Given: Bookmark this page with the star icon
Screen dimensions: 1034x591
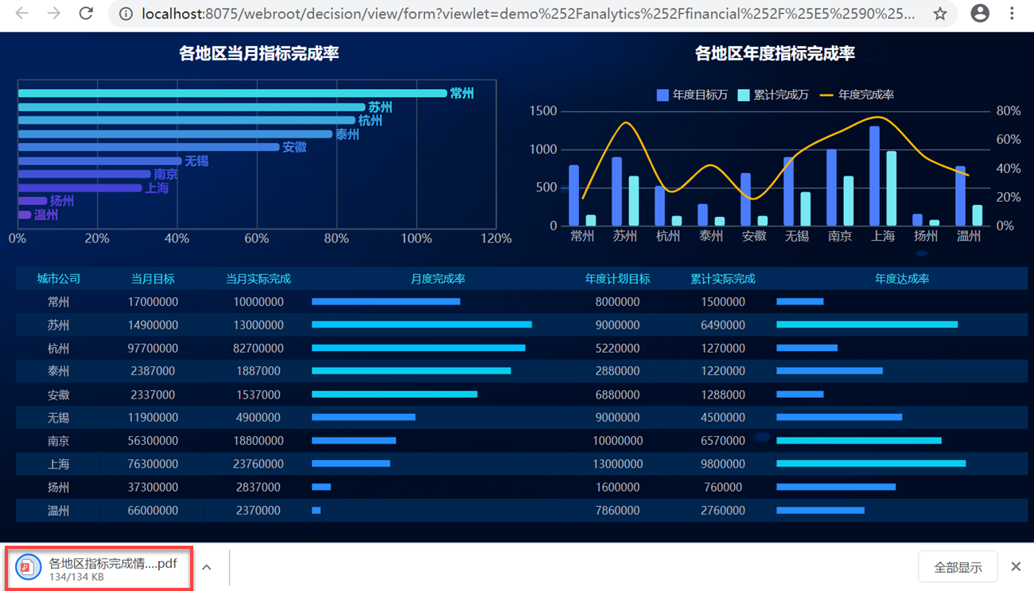Looking at the screenshot, I should pos(940,14).
